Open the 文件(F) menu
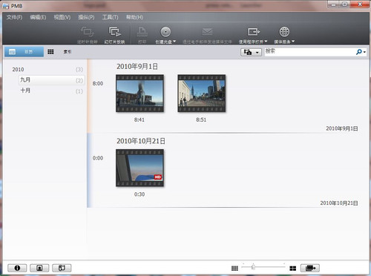The height and width of the screenshot is (276, 371). [14, 17]
